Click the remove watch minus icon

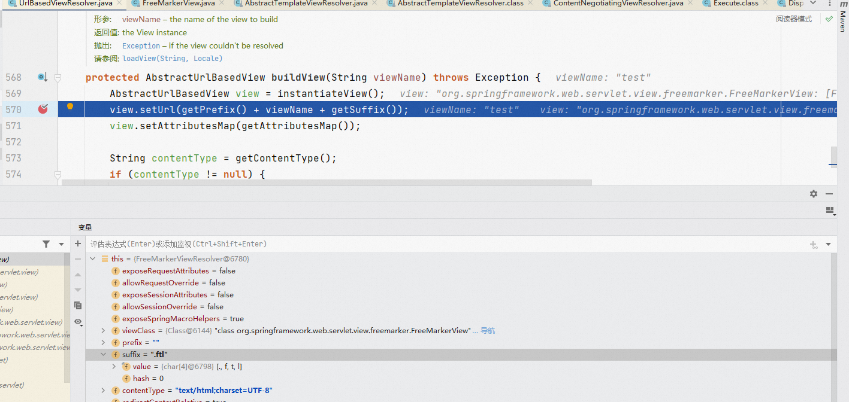pos(78,259)
